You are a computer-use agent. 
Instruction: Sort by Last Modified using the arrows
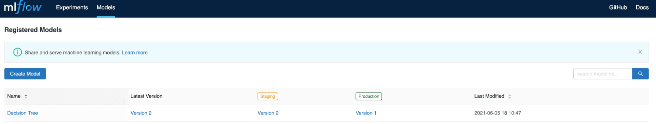(x=509, y=96)
